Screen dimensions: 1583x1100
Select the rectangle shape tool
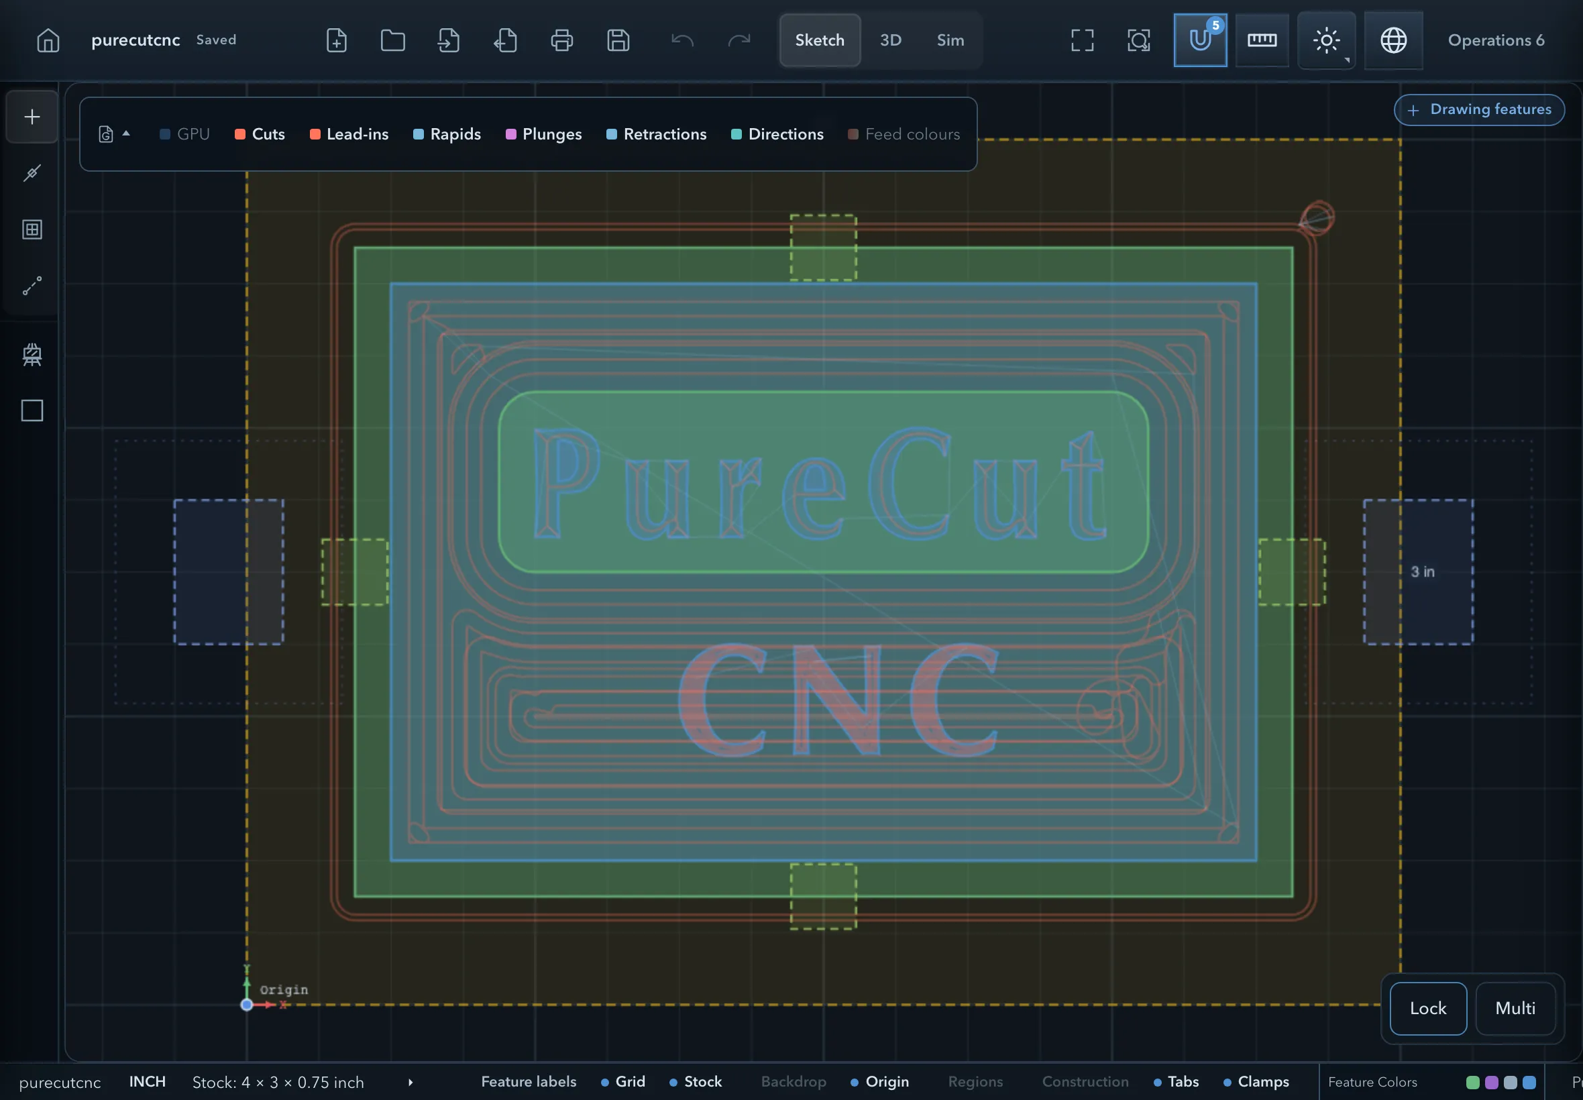32,410
